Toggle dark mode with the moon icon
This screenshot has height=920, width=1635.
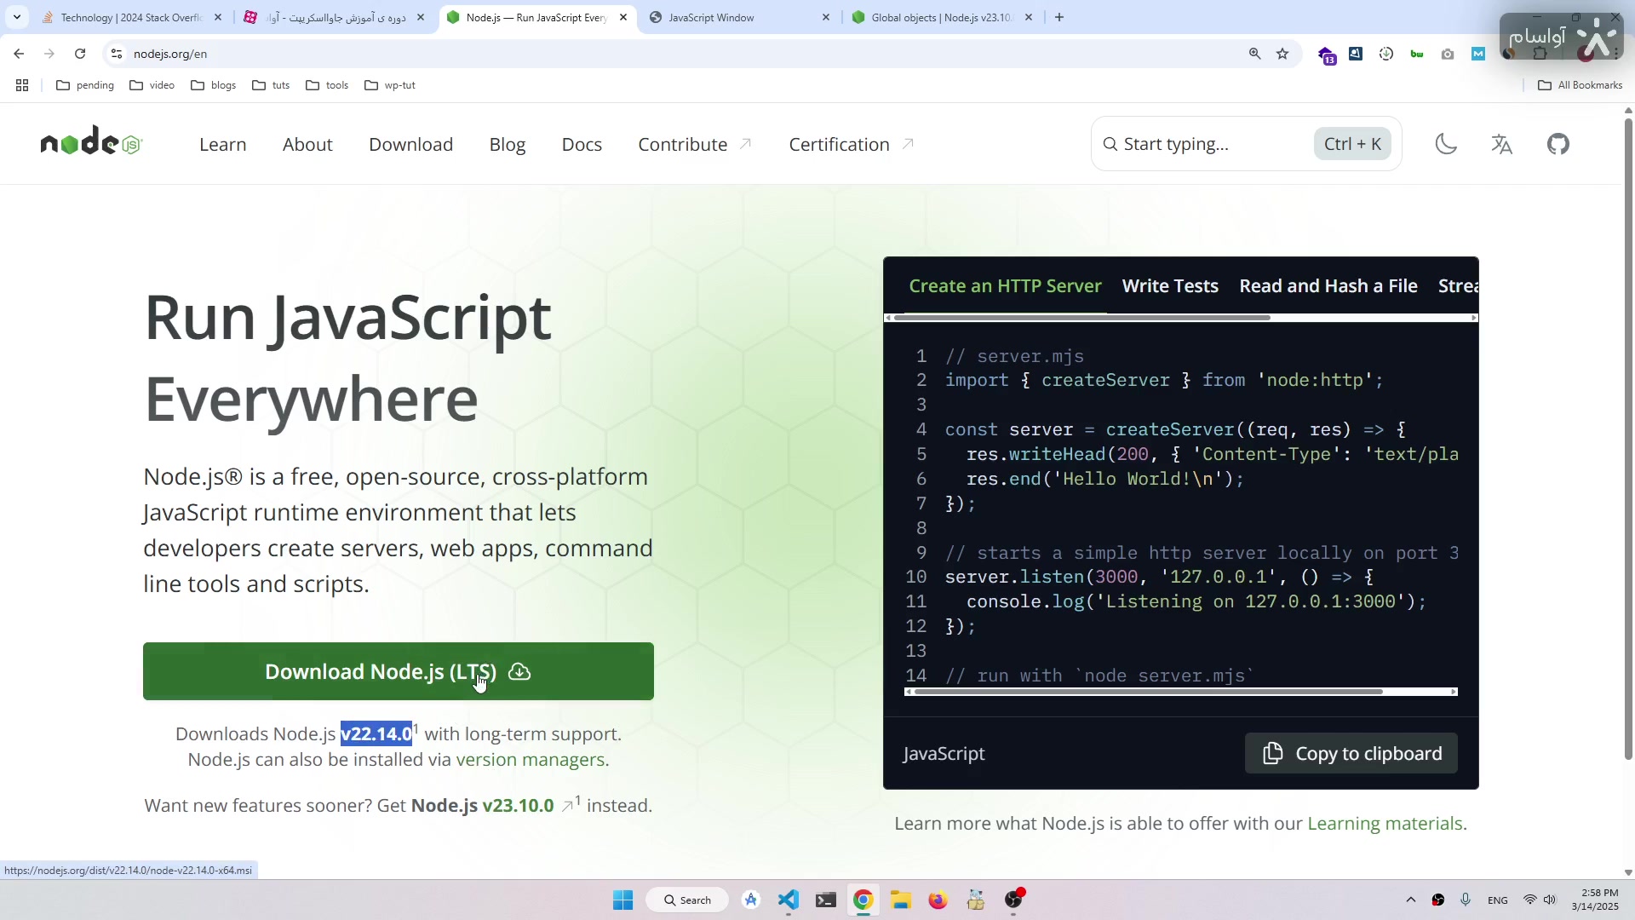(x=1446, y=144)
